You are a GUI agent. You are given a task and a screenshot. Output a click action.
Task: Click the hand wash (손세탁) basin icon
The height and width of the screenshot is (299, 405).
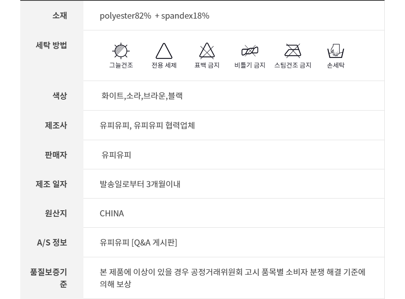pyautogui.click(x=335, y=51)
